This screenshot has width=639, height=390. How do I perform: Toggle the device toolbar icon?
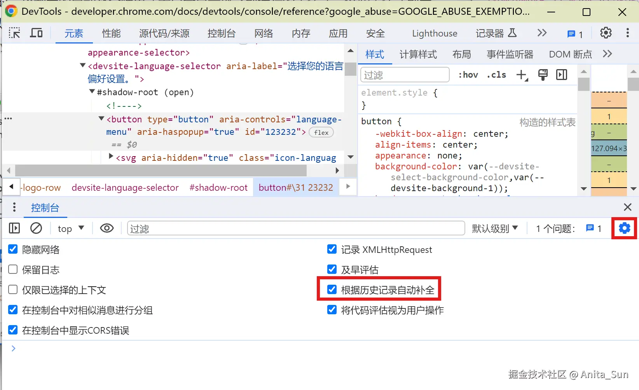[36, 33]
